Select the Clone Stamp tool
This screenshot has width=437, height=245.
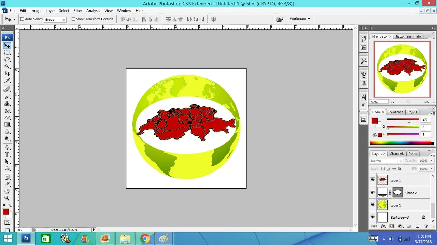coord(7,103)
